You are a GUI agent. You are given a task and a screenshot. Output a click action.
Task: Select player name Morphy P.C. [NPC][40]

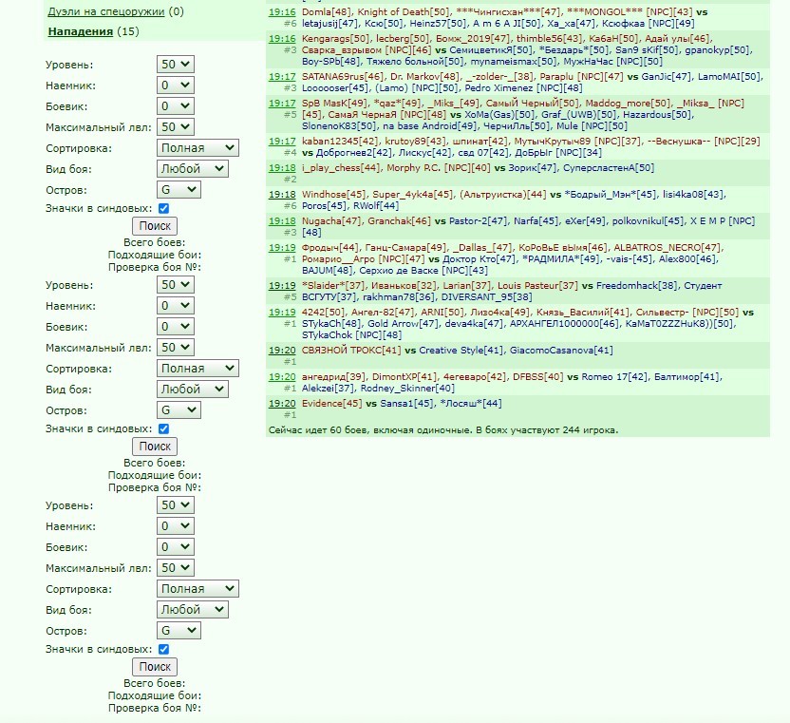pyautogui.click(x=439, y=168)
